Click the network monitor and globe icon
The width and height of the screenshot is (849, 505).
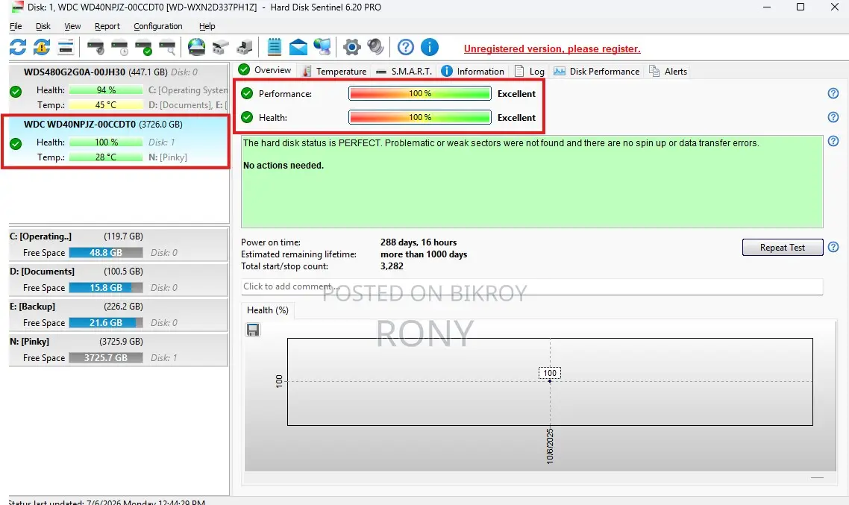pyautogui.click(x=322, y=47)
